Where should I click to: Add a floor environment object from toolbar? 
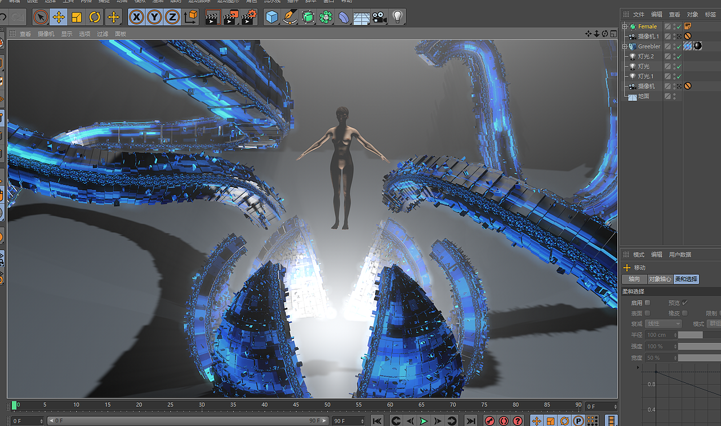click(362, 17)
